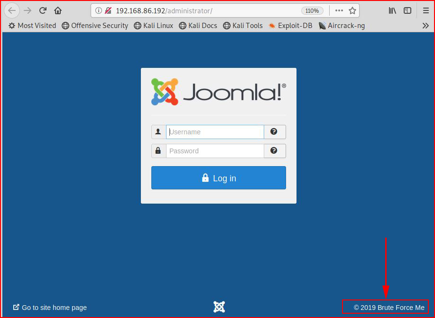Bookmark this page with the star
Viewport: 435px width, 318px height.
pyautogui.click(x=352, y=10)
